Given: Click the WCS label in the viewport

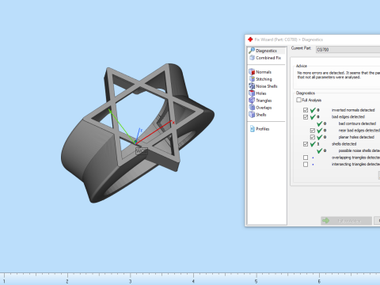Looking at the screenshot, I should (142, 151).
